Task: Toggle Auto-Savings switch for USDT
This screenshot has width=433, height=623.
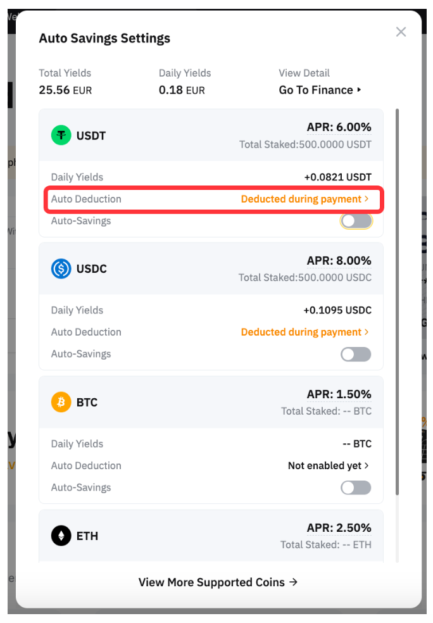Action: coord(356,221)
